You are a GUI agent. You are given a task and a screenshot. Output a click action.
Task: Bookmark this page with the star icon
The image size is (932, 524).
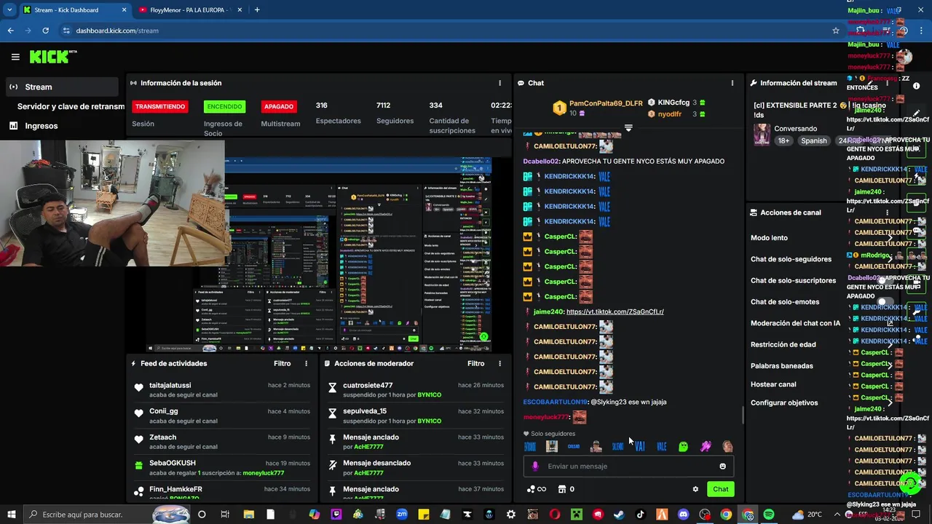click(836, 31)
